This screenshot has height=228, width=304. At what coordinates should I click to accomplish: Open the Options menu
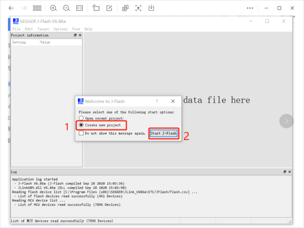(x=61, y=29)
